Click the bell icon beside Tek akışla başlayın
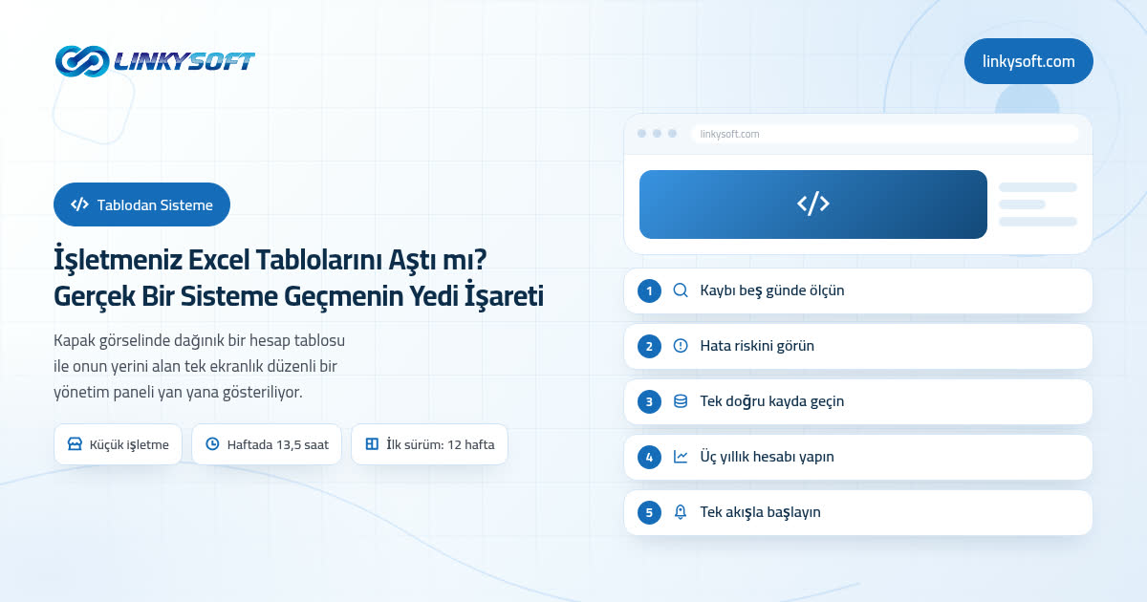 click(x=681, y=512)
